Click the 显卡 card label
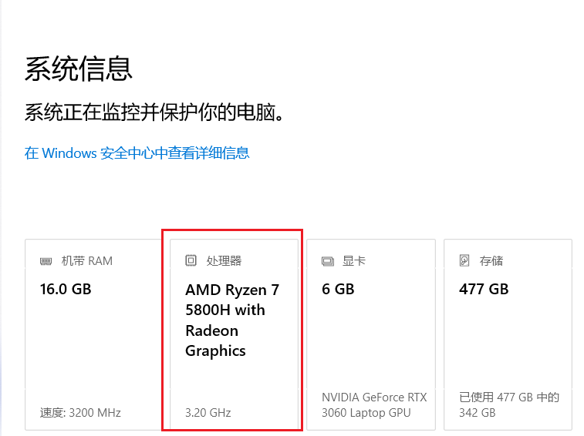 point(354,261)
